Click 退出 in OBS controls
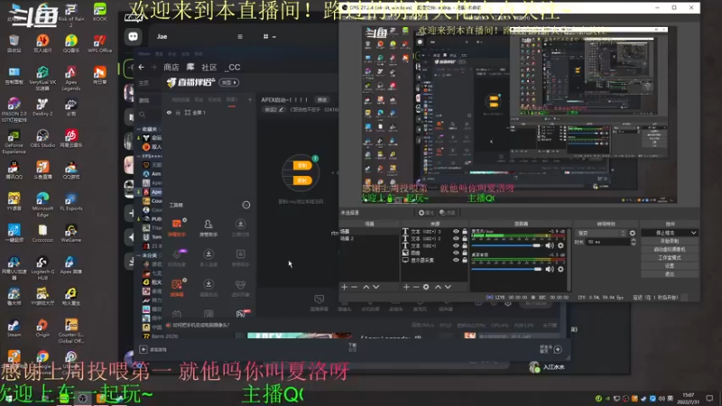The width and height of the screenshot is (722, 406). 670,274
